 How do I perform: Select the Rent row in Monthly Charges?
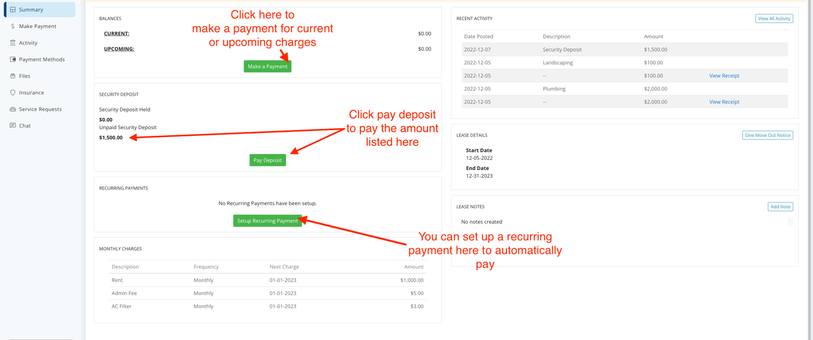[267, 280]
